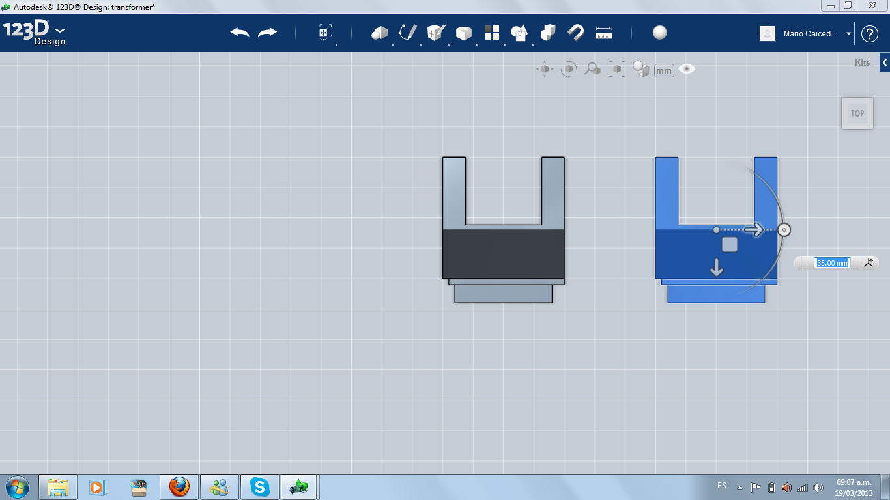
Task: Select the Orbit navigation tool
Action: (569, 69)
